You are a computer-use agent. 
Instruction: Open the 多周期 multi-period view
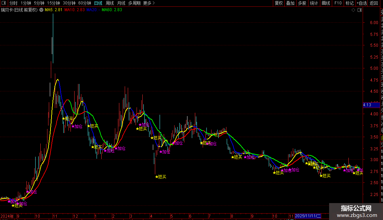click(134, 3)
